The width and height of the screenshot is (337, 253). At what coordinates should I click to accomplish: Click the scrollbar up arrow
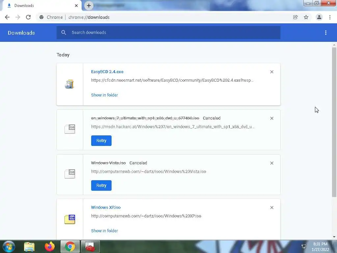coord(334,45)
